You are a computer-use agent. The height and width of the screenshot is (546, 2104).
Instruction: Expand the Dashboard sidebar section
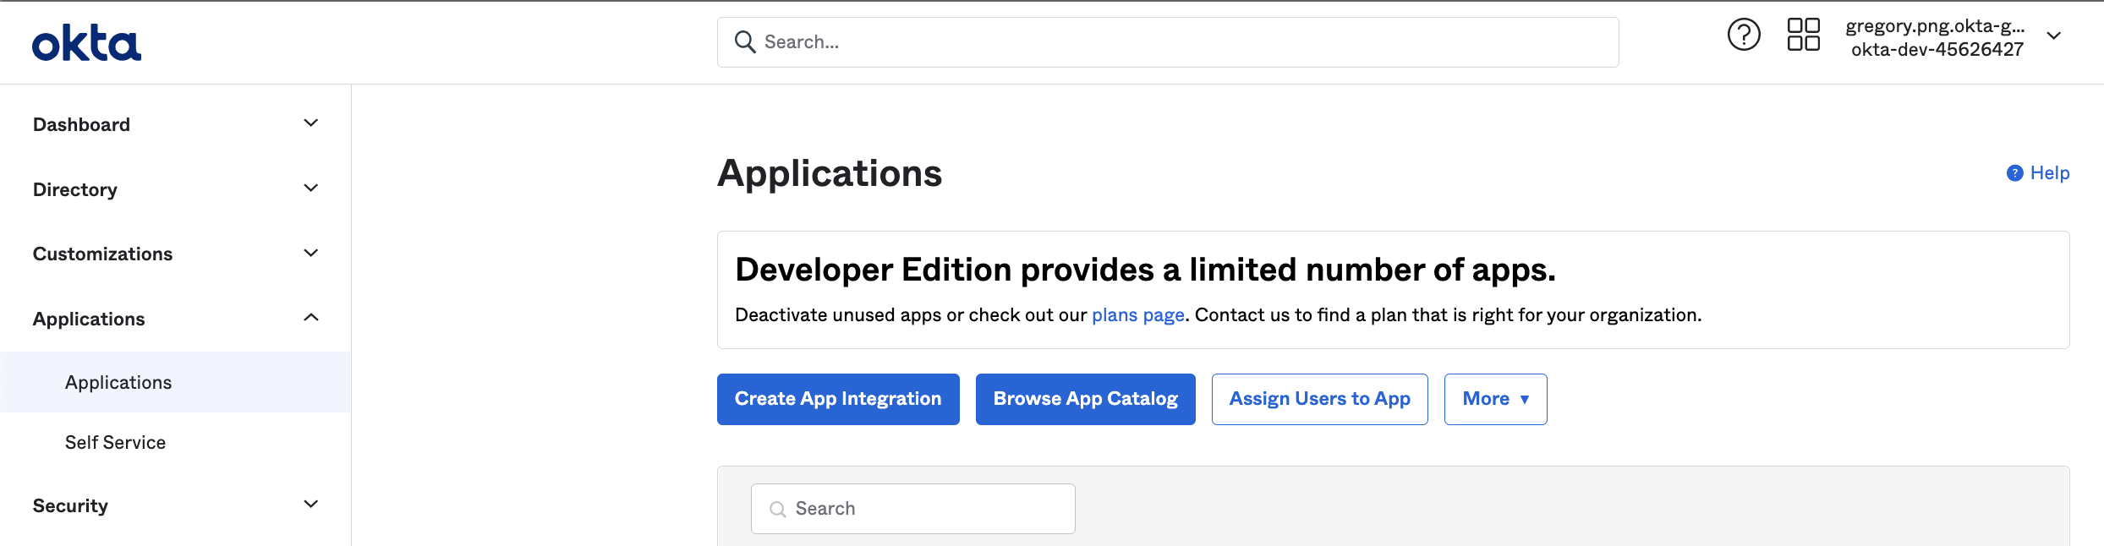click(x=310, y=123)
